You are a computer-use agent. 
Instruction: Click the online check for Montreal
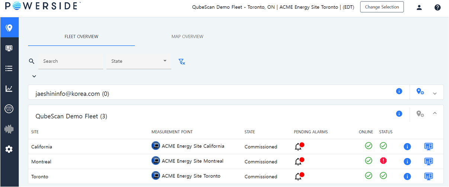click(x=369, y=161)
